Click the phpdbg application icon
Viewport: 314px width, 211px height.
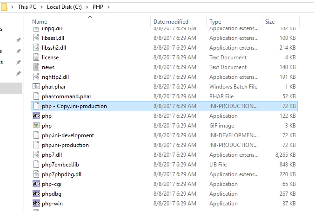click(x=36, y=194)
